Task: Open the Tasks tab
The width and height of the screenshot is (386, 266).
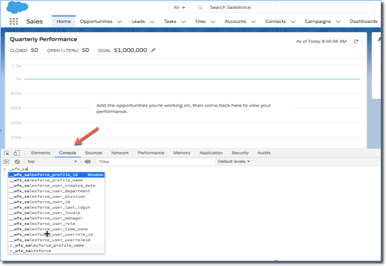Action: coord(170,22)
